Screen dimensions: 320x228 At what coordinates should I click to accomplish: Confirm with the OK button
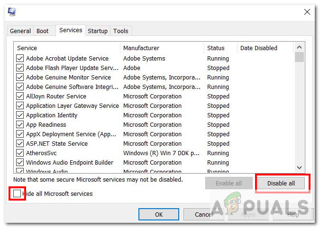(x=159, y=214)
